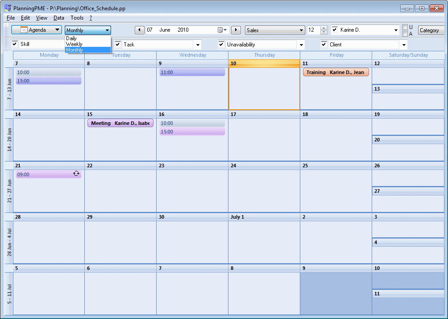This screenshot has width=448, height=319.
Task: Open the Data menu
Action: pos(58,18)
